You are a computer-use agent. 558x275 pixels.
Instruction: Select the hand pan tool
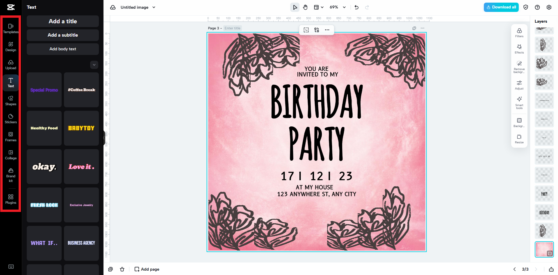point(305,7)
